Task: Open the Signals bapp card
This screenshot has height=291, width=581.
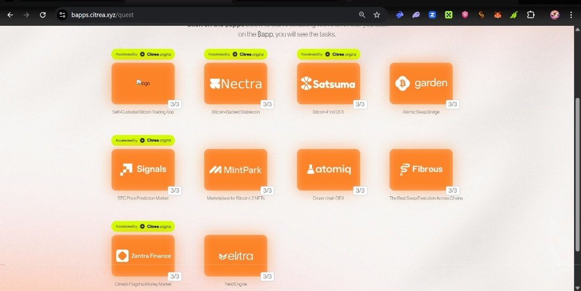Action: (143, 169)
